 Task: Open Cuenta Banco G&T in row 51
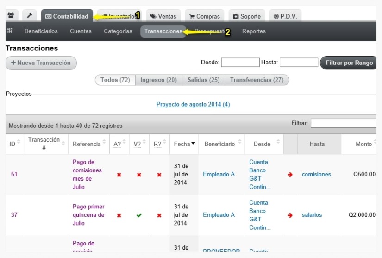260,174
